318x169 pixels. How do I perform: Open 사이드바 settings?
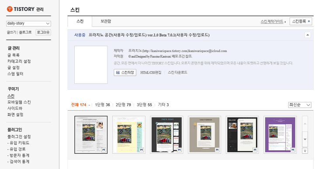click(x=15, y=108)
